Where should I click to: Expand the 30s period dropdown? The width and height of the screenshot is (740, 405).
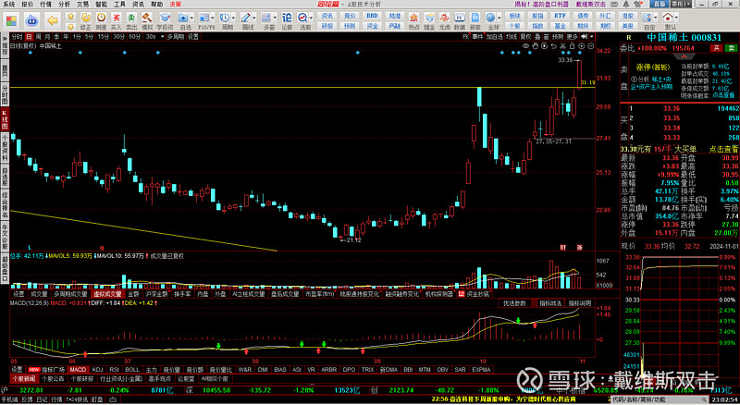click(x=163, y=36)
